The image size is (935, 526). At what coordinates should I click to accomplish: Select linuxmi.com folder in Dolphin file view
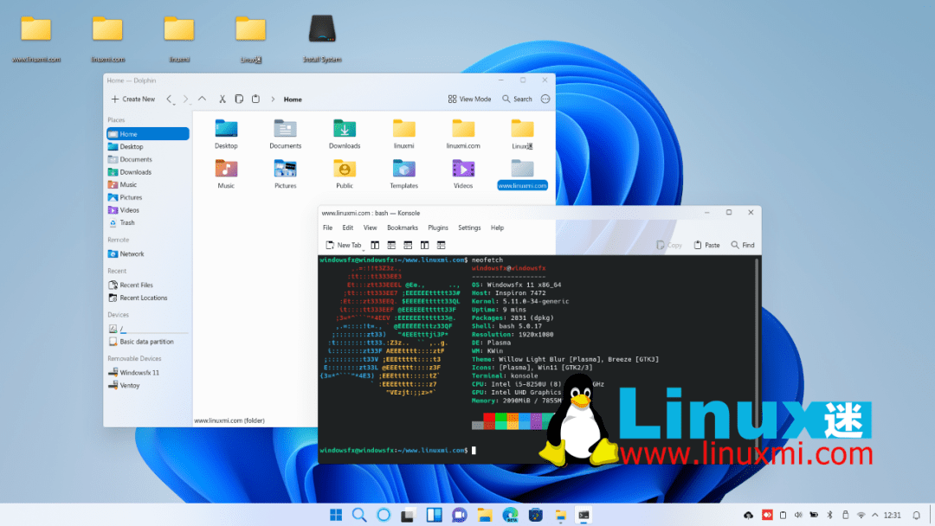(x=463, y=134)
